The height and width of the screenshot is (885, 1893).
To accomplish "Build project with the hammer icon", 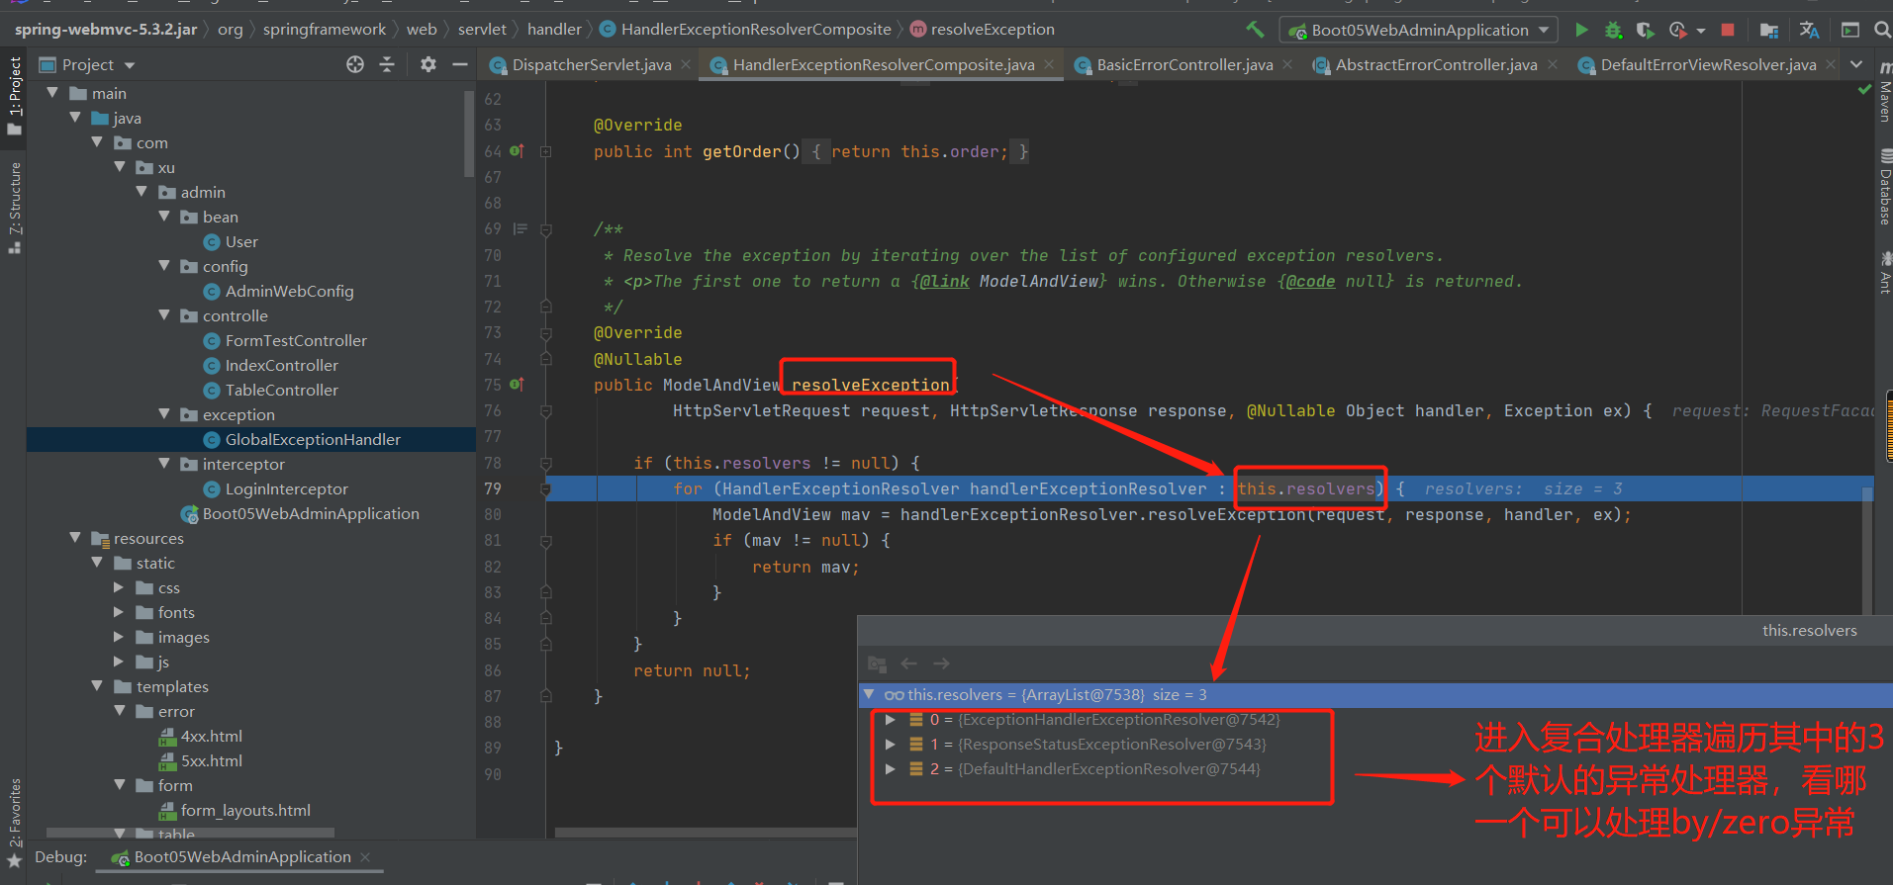I will [1255, 30].
